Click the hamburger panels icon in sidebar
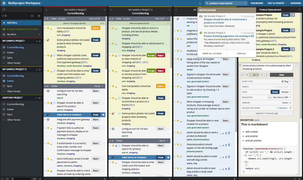303x180 pixels. pos(4,9)
